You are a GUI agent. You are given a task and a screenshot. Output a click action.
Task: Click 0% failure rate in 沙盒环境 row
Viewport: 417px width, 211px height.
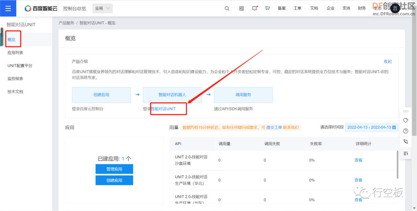pos(312,160)
